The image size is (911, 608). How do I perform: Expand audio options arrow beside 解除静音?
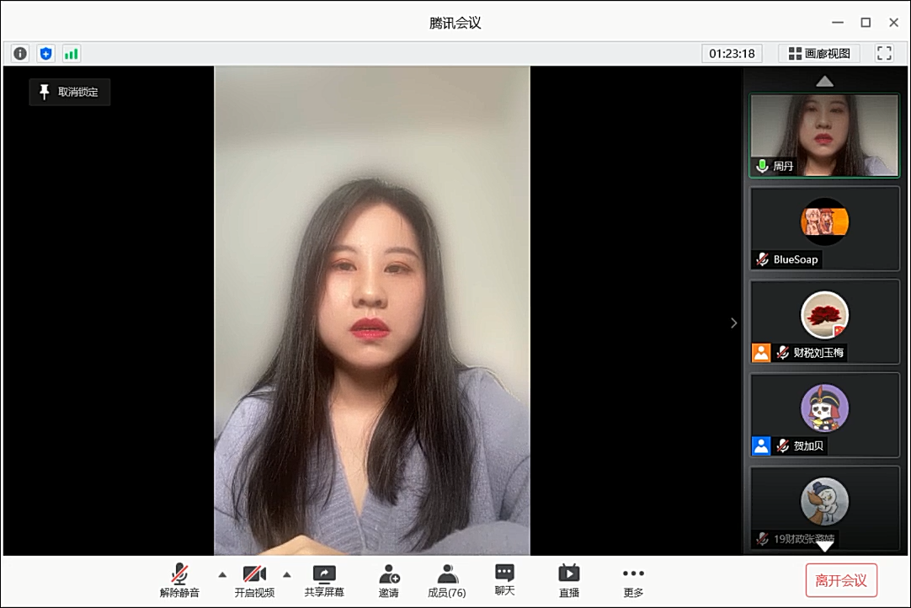pos(222,574)
